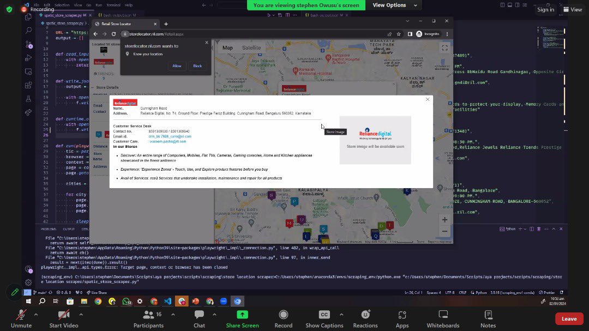Viewport: 589px width, 331px height.
Task: Toggle Show Captions in Zoom
Action: point(324,319)
